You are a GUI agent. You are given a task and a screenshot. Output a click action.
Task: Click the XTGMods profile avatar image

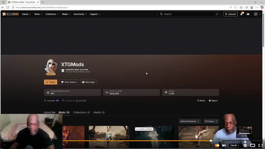coord(51,66)
